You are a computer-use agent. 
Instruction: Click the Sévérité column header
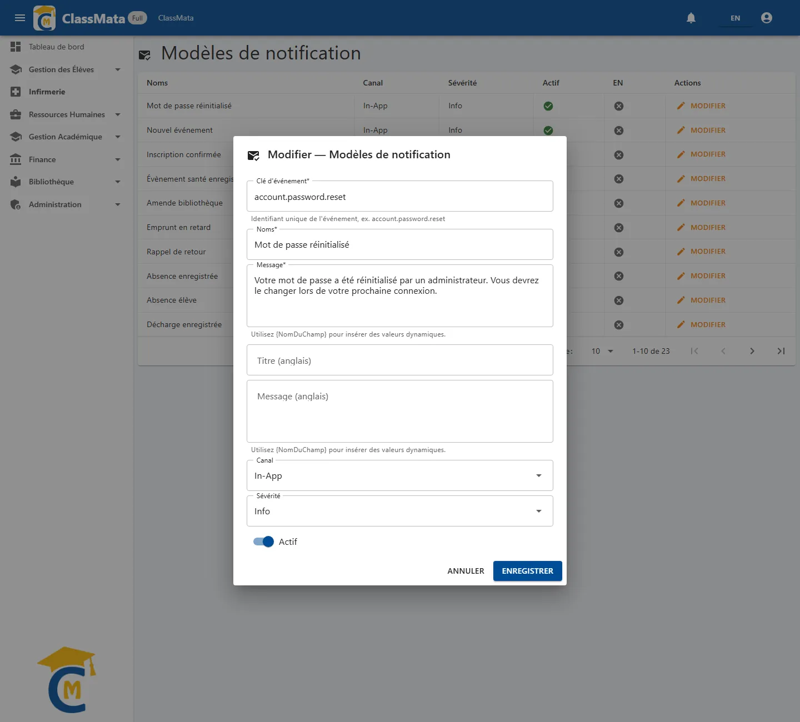(462, 83)
